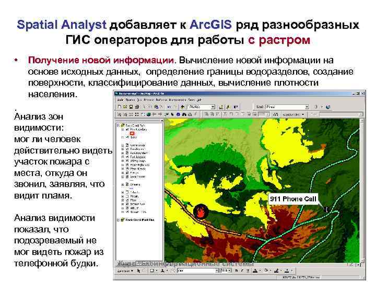376x282 pixels.
Task: Toggle the Park Boundary layer checkbox
Action: (x=127, y=153)
